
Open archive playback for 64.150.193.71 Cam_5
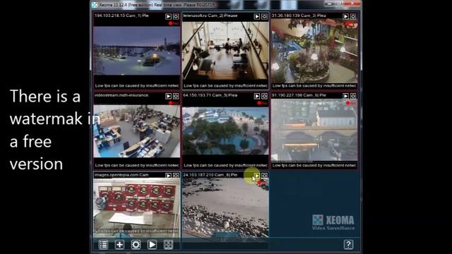tap(257, 96)
